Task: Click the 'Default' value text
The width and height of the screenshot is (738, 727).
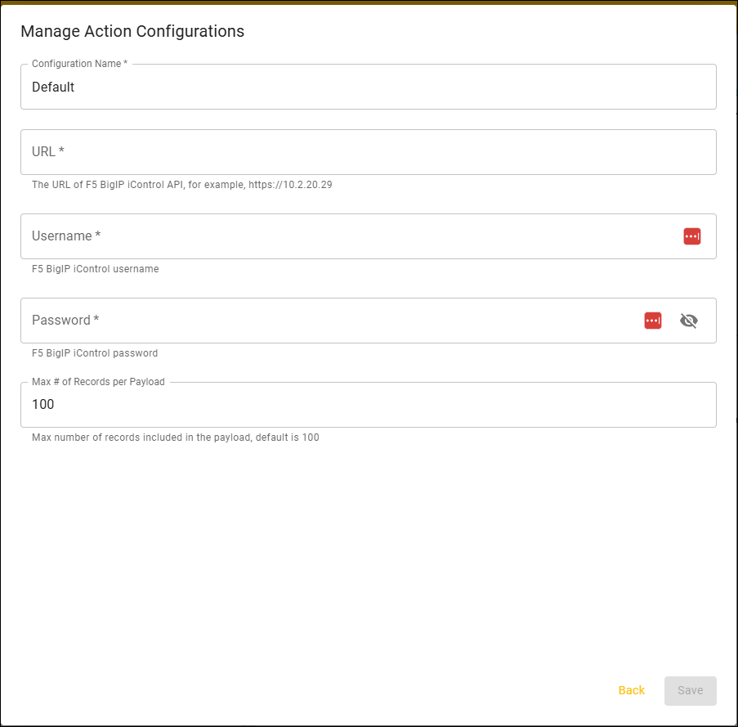Action: (52, 88)
